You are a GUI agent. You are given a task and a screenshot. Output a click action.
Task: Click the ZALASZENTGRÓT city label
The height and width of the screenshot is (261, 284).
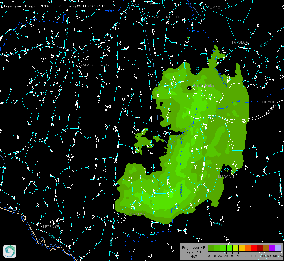pos(166,17)
